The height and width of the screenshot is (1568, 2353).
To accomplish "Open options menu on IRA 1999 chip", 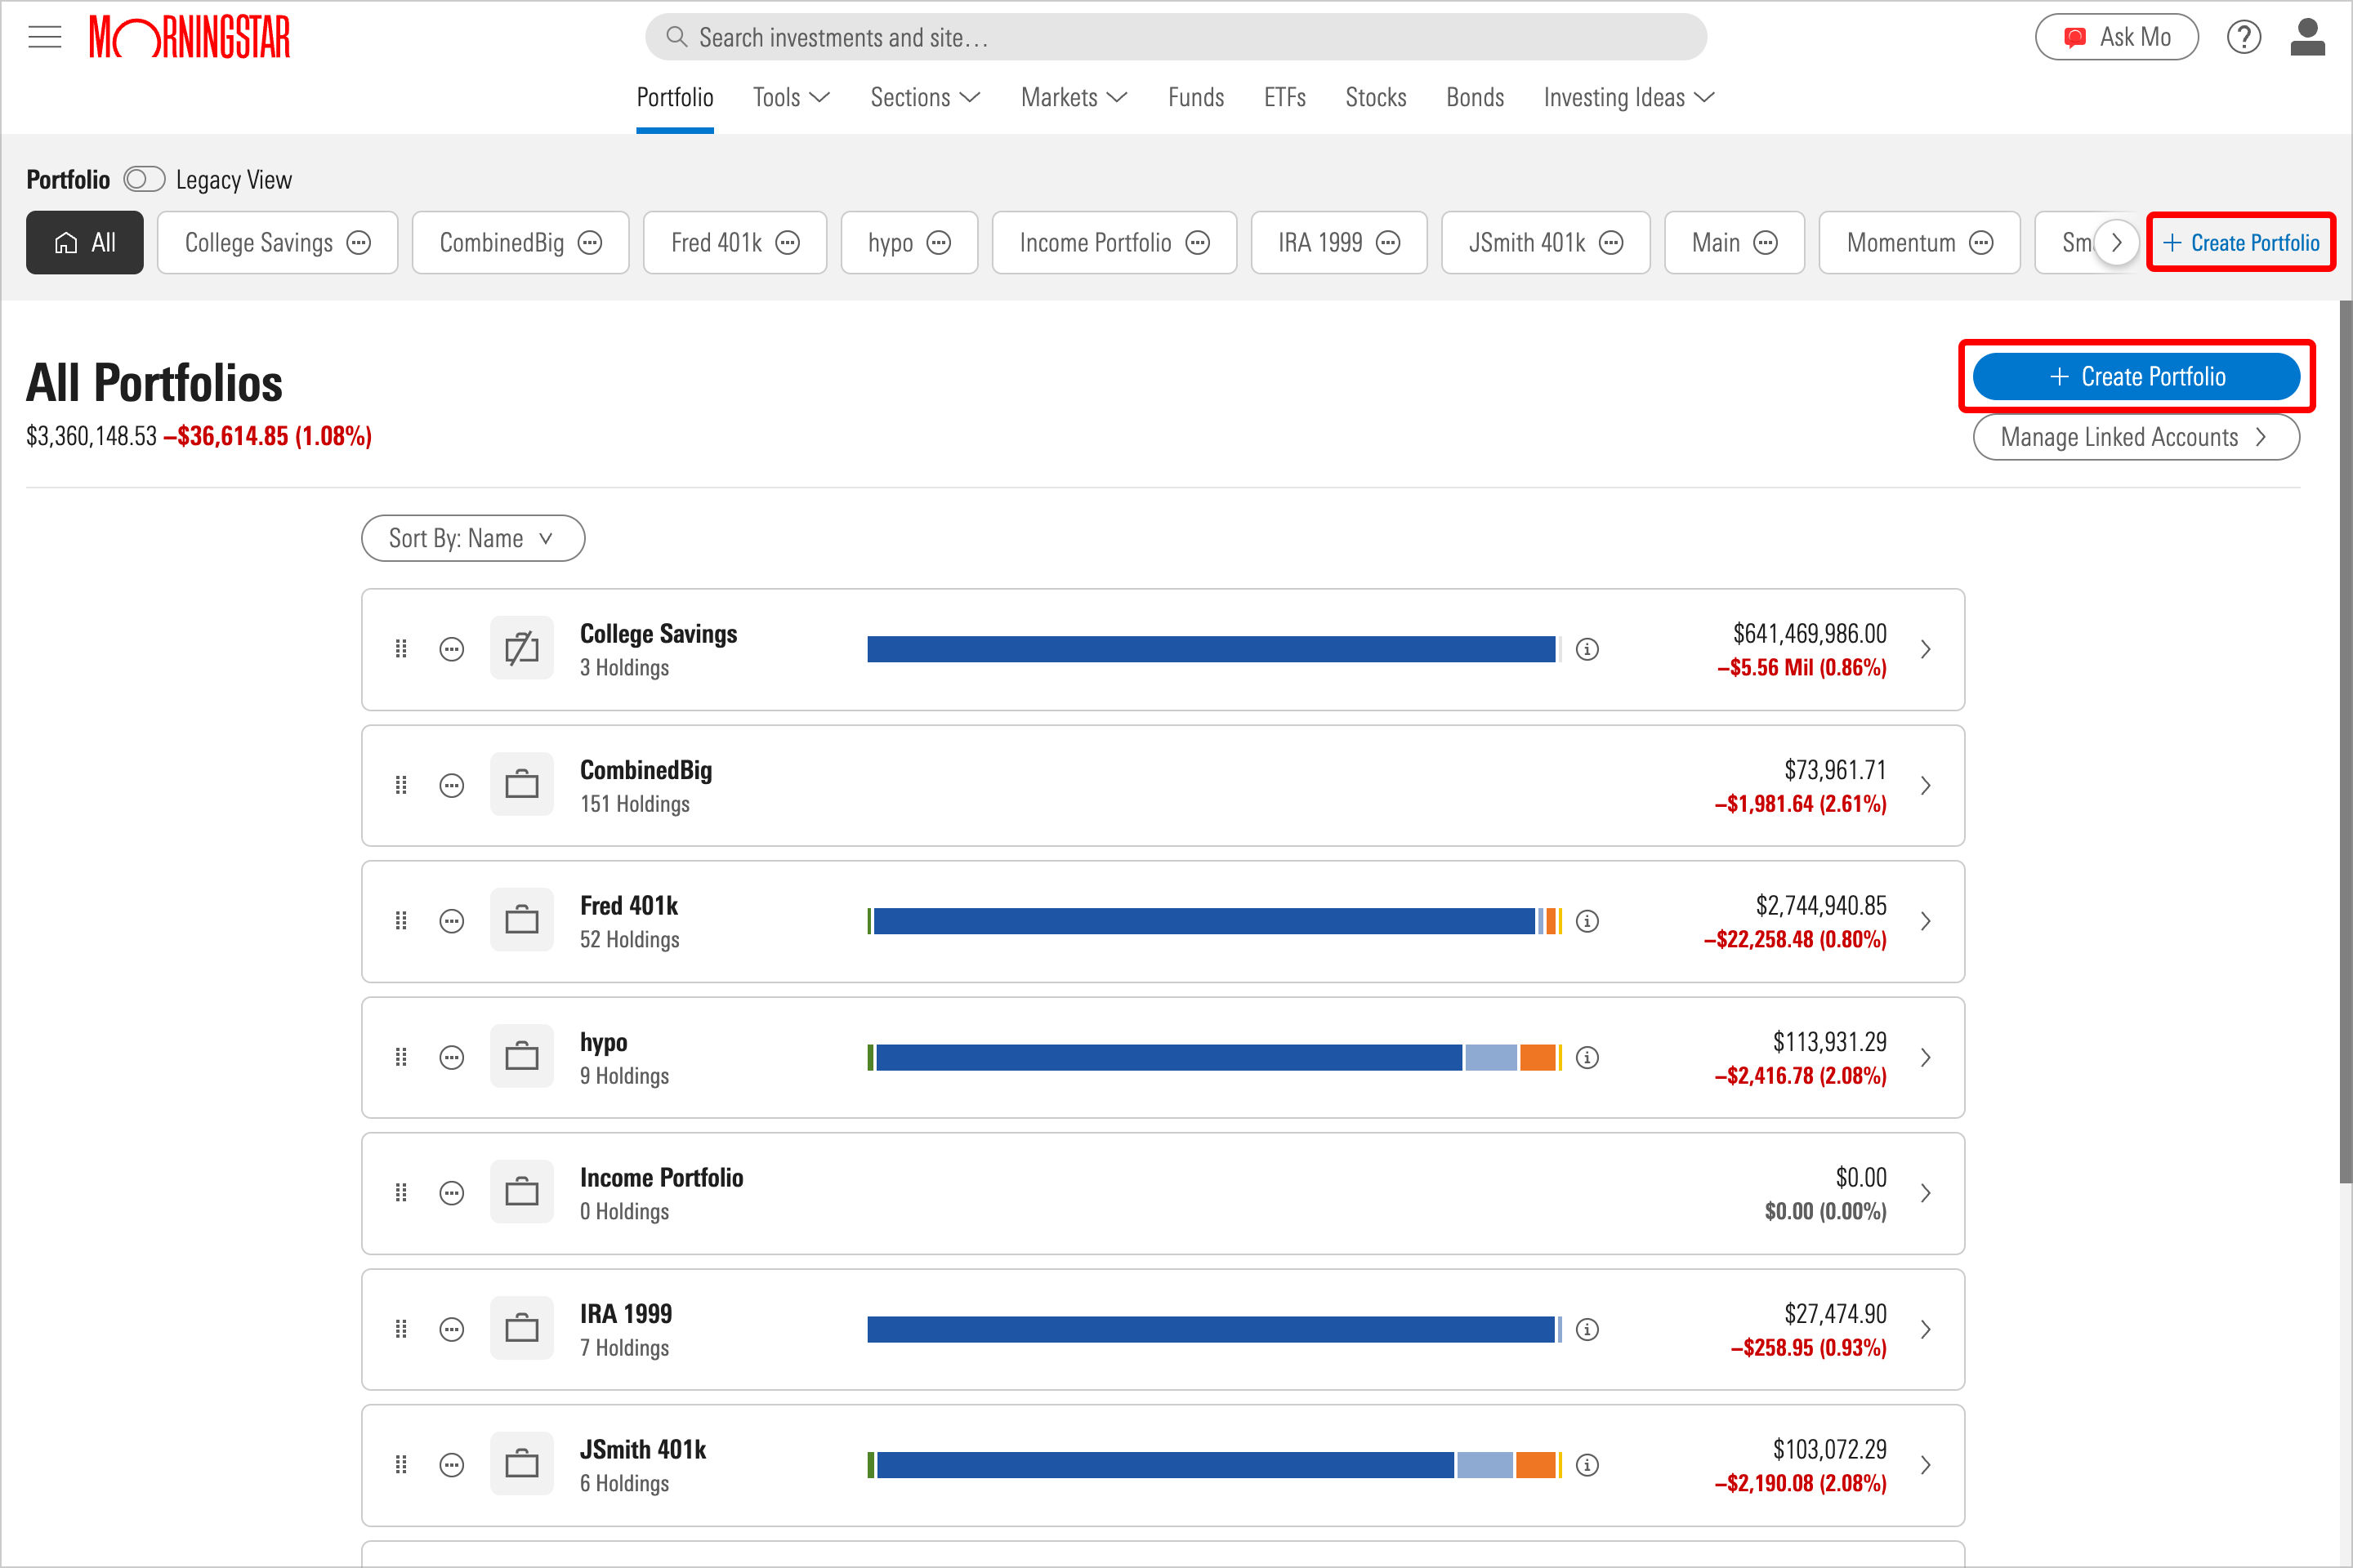I will 1387,243.
